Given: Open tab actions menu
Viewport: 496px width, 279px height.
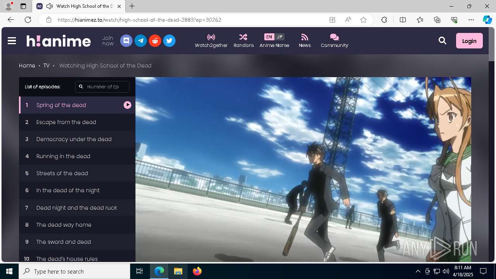Looking at the screenshot, I should [23, 6].
